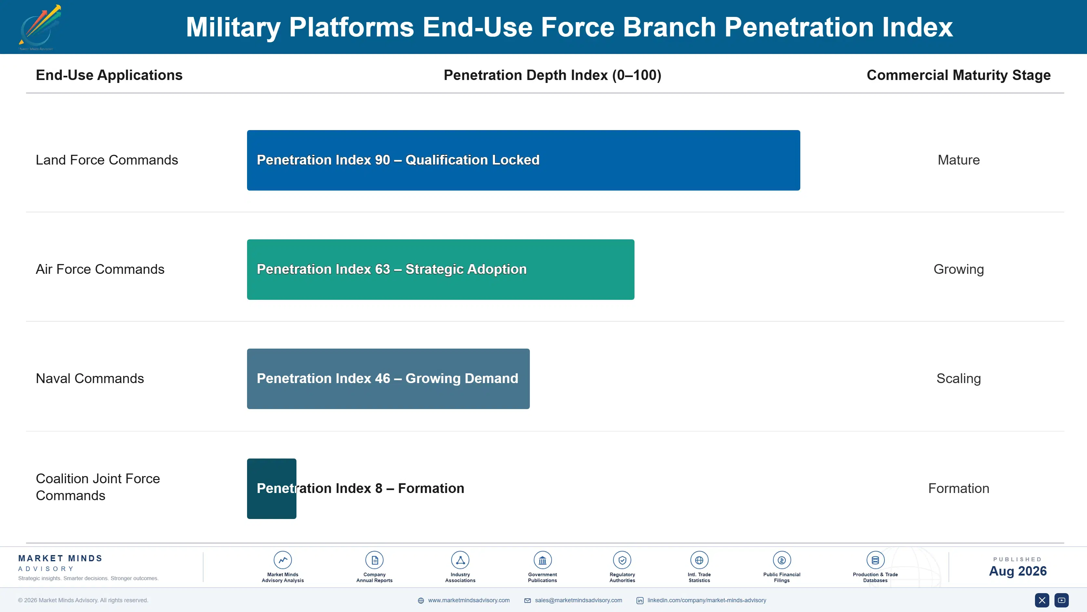Click the 'Company Annual Reports' source label
The image size is (1087, 612).
pos(374,578)
